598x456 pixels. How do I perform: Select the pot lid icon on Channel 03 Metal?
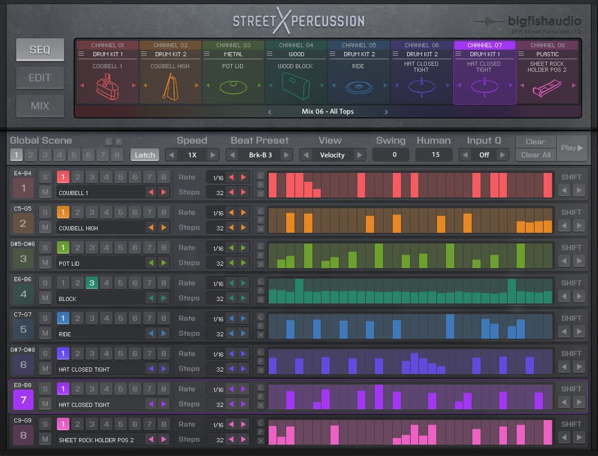[x=233, y=87]
